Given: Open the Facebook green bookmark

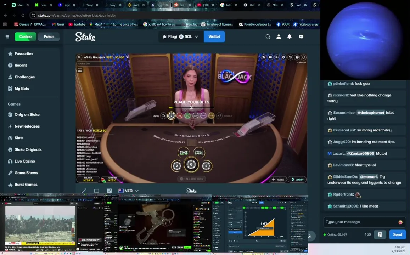Looking at the screenshot, I should [306, 24].
